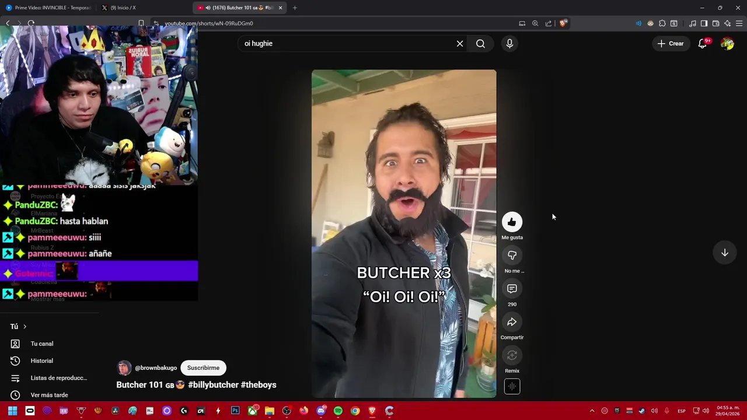Viewport: 747px width, 420px height.
Task: Open the Crear menu
Action: click(670, 44)
